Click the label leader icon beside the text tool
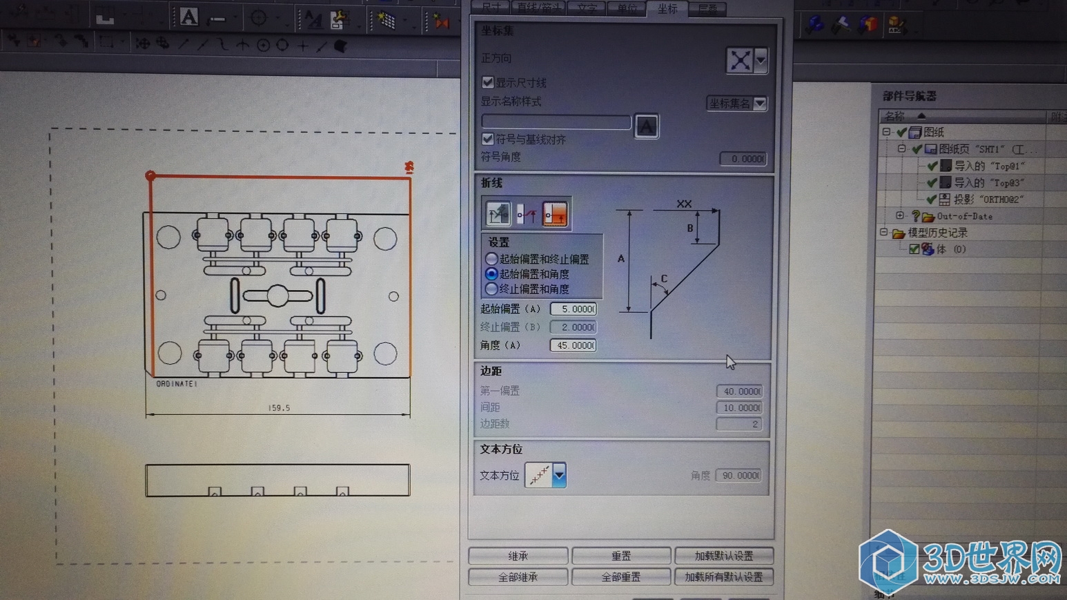 pyautogui.click(x=217, y=19)
